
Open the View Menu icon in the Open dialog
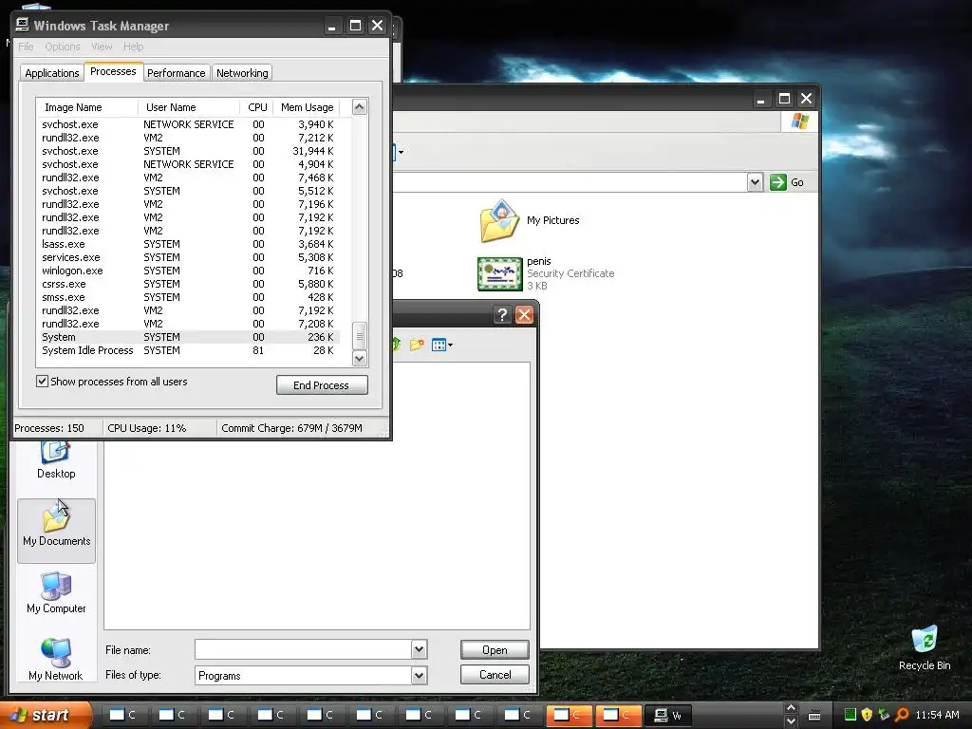tap(442, 345)
